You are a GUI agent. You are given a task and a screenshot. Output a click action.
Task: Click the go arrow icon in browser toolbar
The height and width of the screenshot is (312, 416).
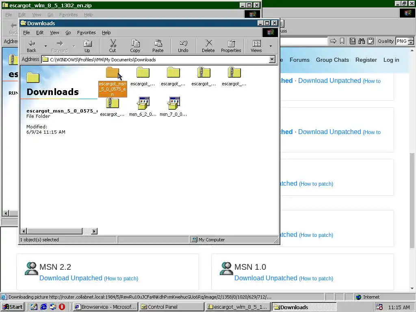coord(333,41)
